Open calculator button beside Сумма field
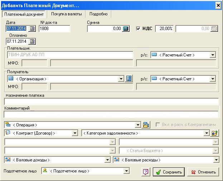The image size is (223, 181). [126, 29]
